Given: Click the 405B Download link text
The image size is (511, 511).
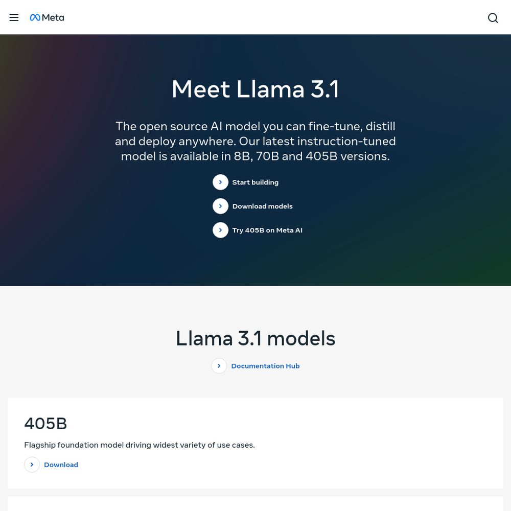Looking at the screenshot, I should [61, 464].
